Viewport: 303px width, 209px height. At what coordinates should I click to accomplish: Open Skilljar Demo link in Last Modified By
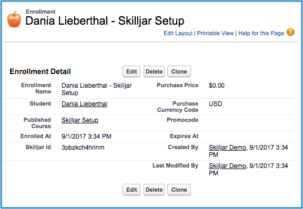click(227, 166)
